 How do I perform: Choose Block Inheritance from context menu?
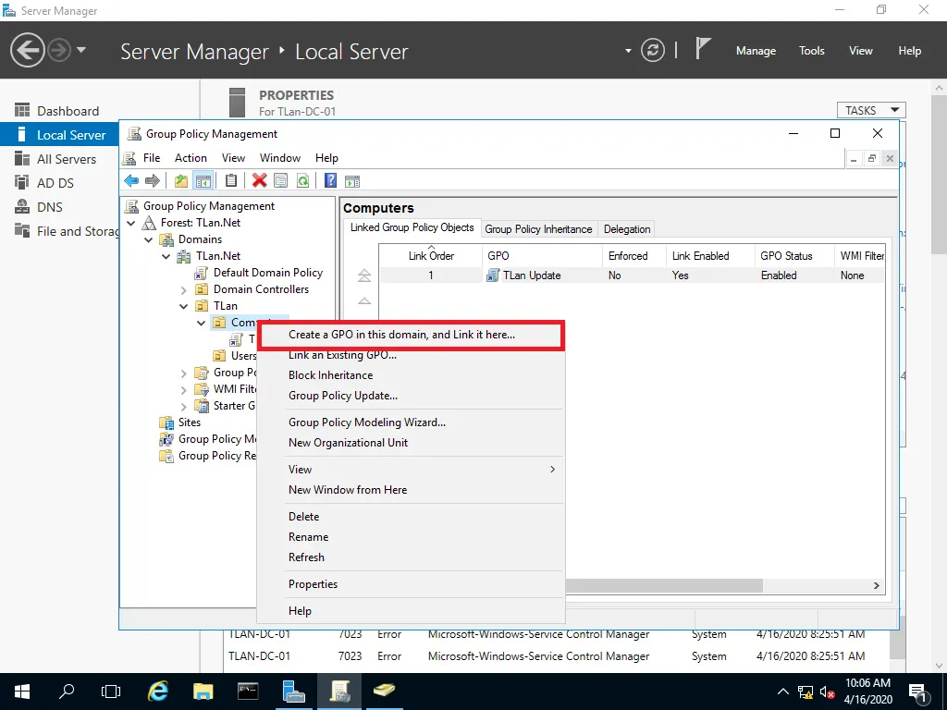click(x=411, y=375)
